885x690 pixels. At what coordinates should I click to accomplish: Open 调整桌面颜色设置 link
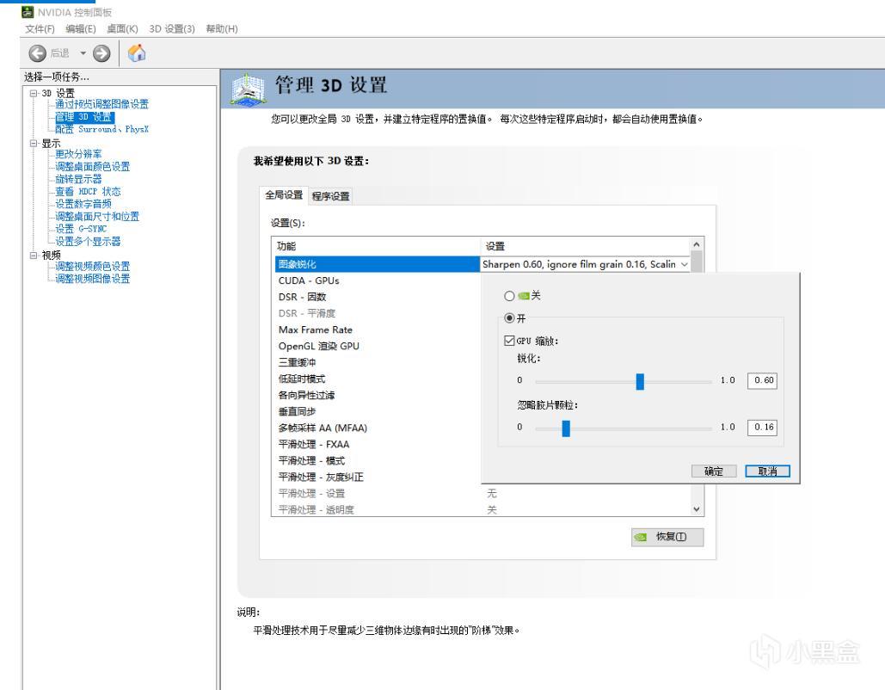coord(93,167)
